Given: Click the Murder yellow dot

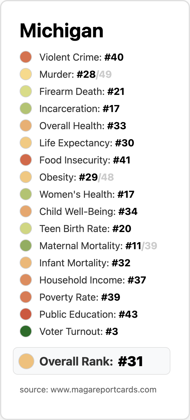Looking at the screenshot, I should 26,74.
